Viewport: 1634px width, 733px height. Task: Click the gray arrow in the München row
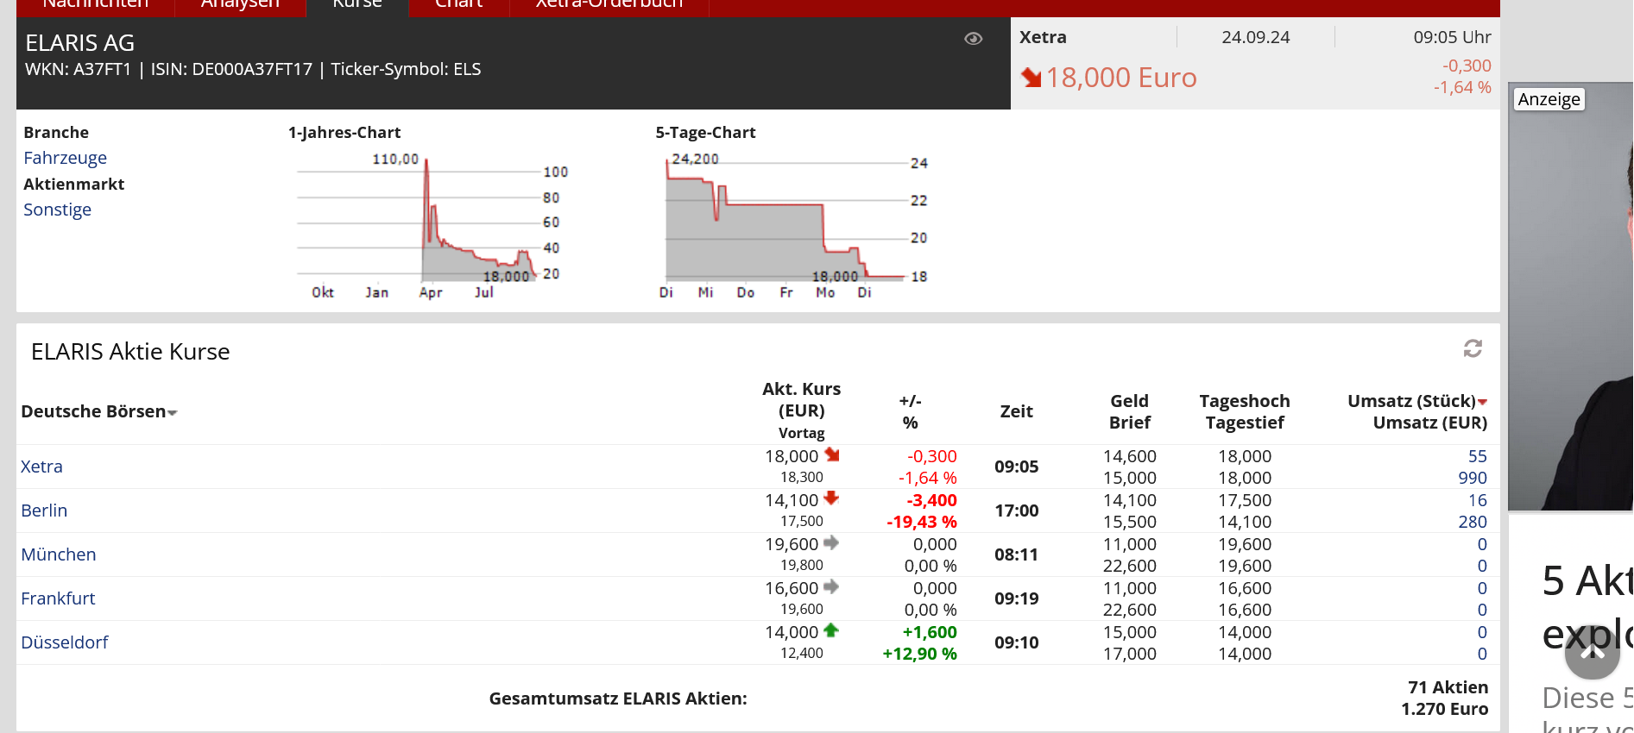831,543
